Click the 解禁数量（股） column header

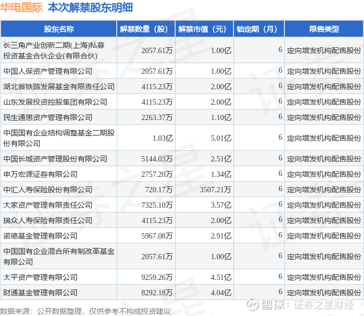(146, 29)
